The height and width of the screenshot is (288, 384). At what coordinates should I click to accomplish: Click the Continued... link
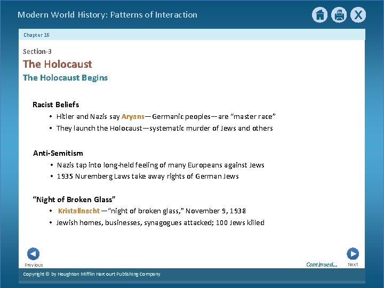tap(322, 265)
